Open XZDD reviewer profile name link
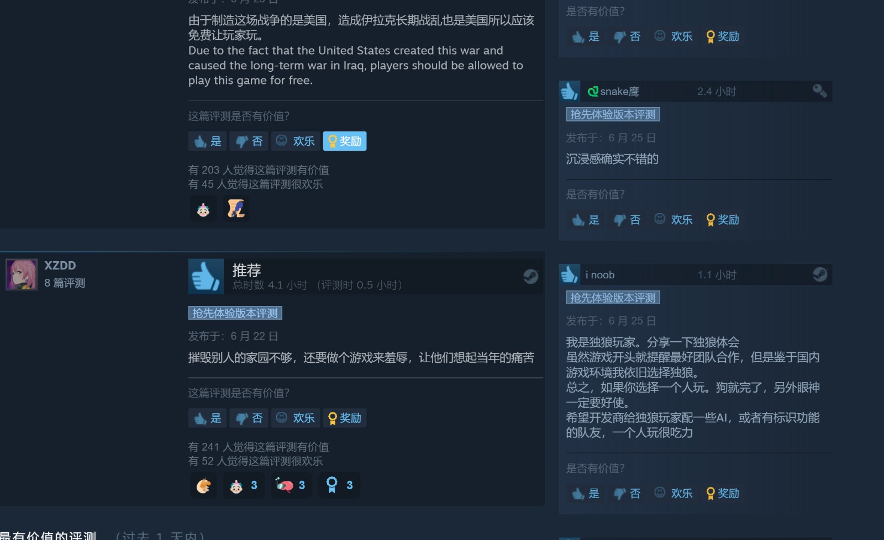 click(60, 266)
